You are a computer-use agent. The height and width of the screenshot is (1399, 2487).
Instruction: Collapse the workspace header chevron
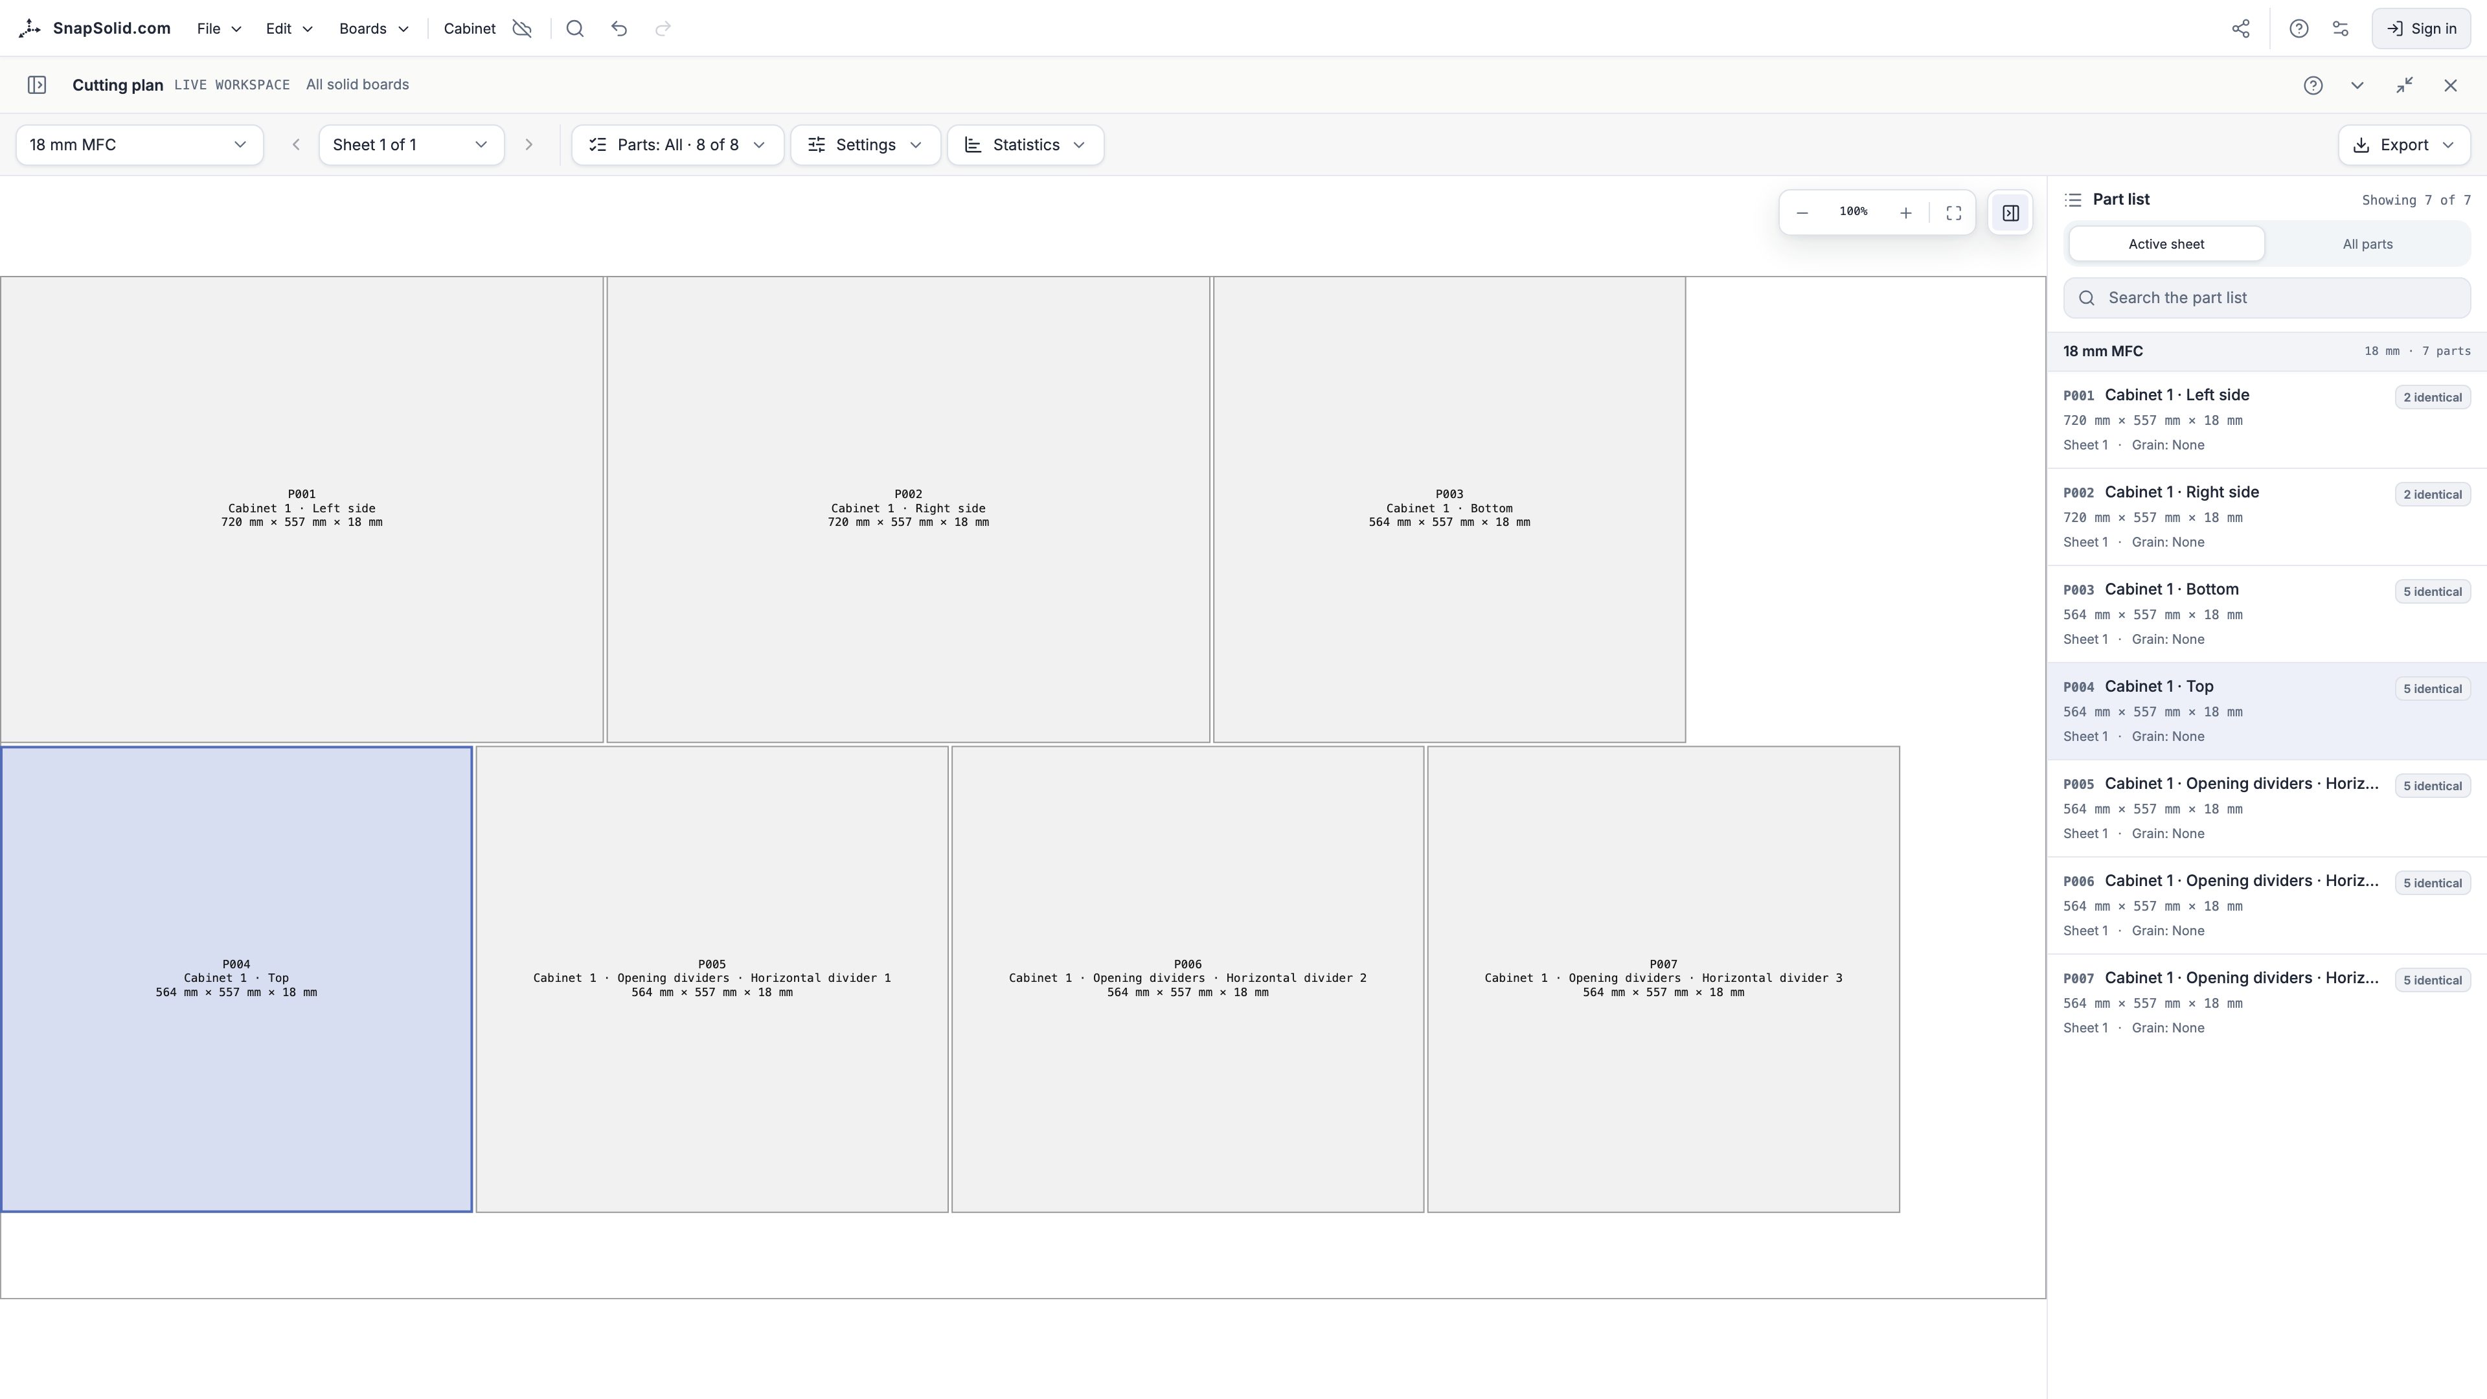point(2357,85)
